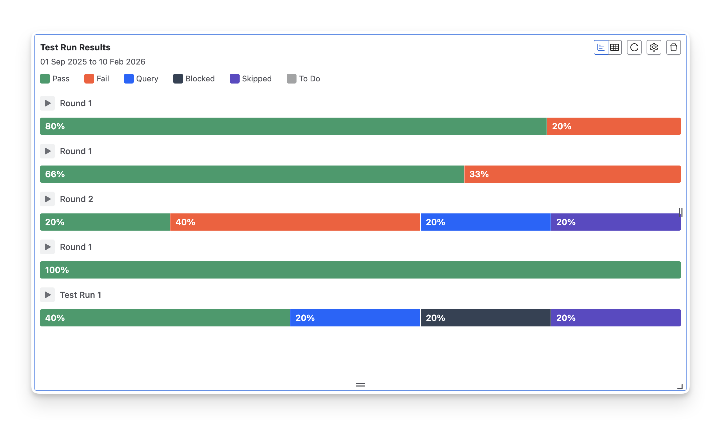
Task: Click the right edge resize handle
Action: pos(681,212)
